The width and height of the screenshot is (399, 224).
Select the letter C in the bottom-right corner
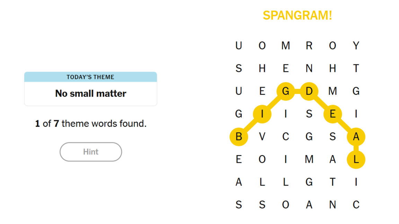(x=356, y=205)
